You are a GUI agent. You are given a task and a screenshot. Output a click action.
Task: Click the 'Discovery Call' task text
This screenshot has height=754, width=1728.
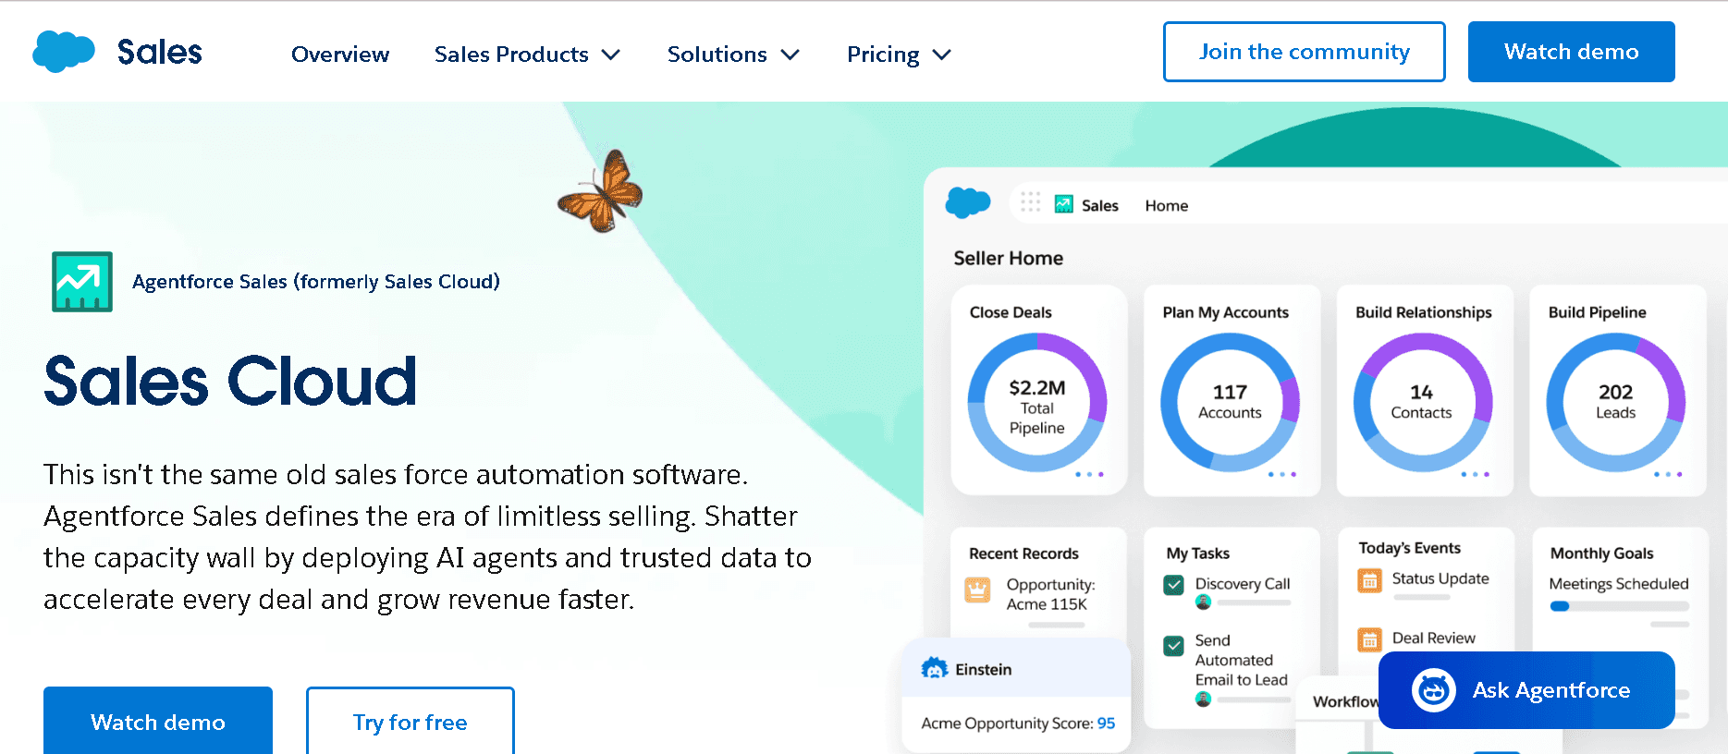[x=1243, y=584]
